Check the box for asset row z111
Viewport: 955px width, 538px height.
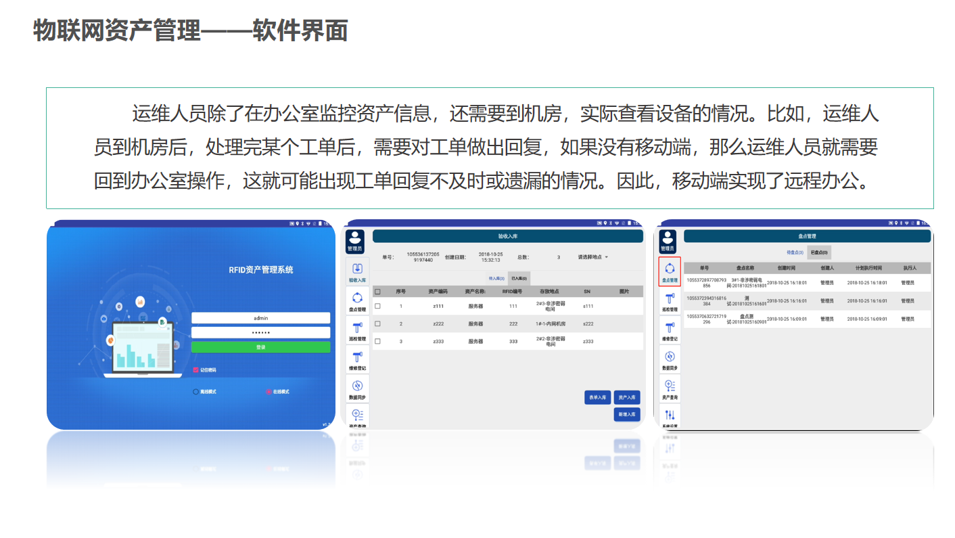377,307
